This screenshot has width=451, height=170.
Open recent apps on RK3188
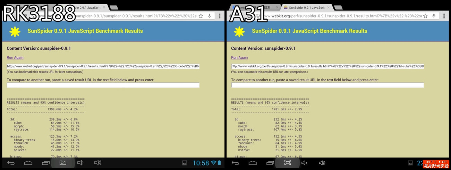coord(45,163)
